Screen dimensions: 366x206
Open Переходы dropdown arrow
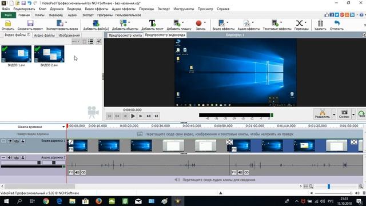pyautogui.click(x=305, y=22)
